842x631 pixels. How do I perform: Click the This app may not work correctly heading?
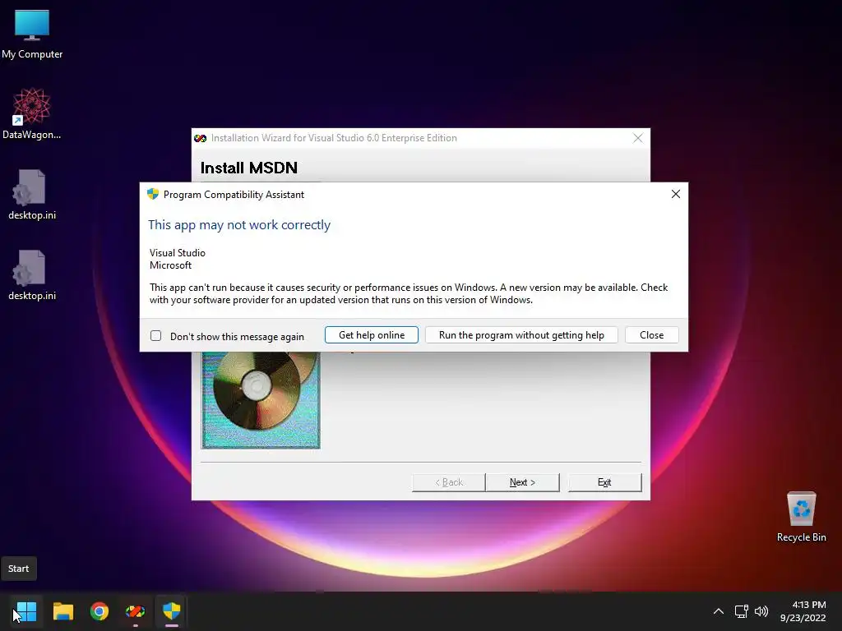coord(239,225)
